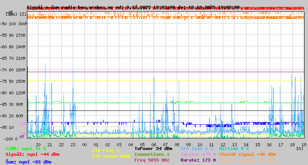The image size is (308, 165).
Task: Click the purple '6M' rate marker label
Action: [x=22, y=137]
